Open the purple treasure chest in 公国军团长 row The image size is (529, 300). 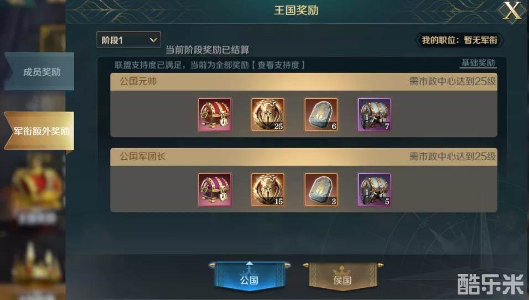[x=215, y=190]
